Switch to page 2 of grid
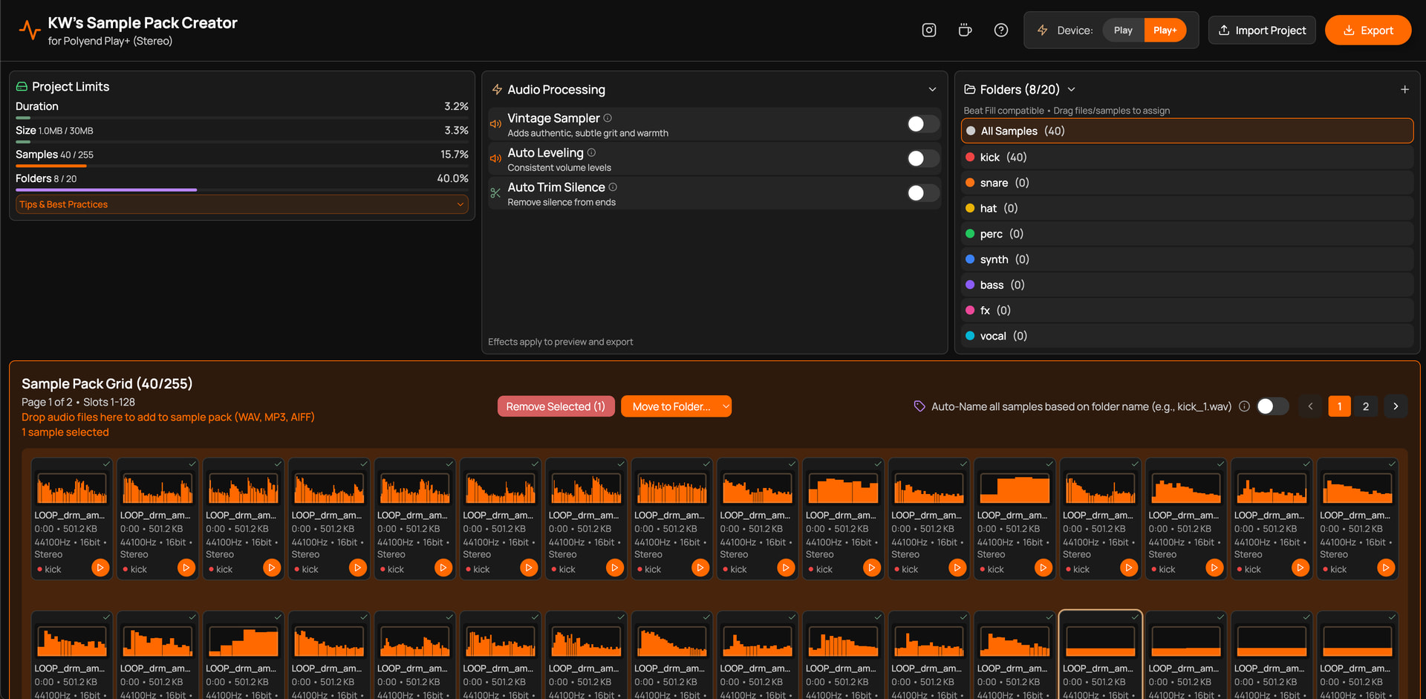 (x=1365, y=406)
